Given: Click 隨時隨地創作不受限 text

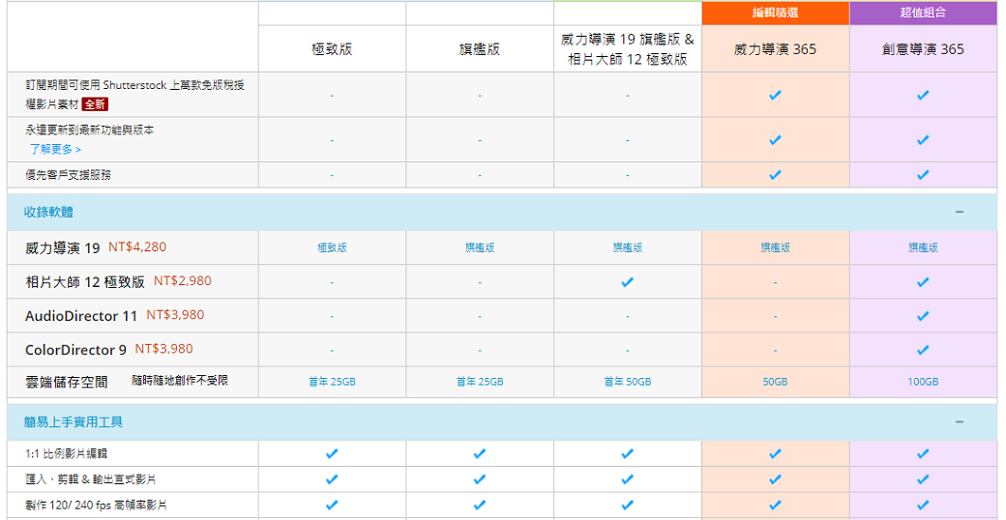Looking at the screenshot, I should pos(180,380).
